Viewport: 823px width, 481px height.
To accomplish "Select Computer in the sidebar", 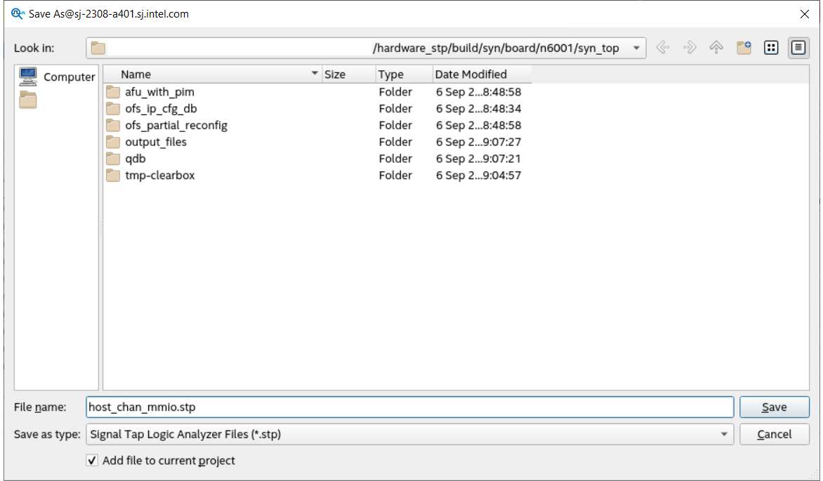I will point(57,77).
